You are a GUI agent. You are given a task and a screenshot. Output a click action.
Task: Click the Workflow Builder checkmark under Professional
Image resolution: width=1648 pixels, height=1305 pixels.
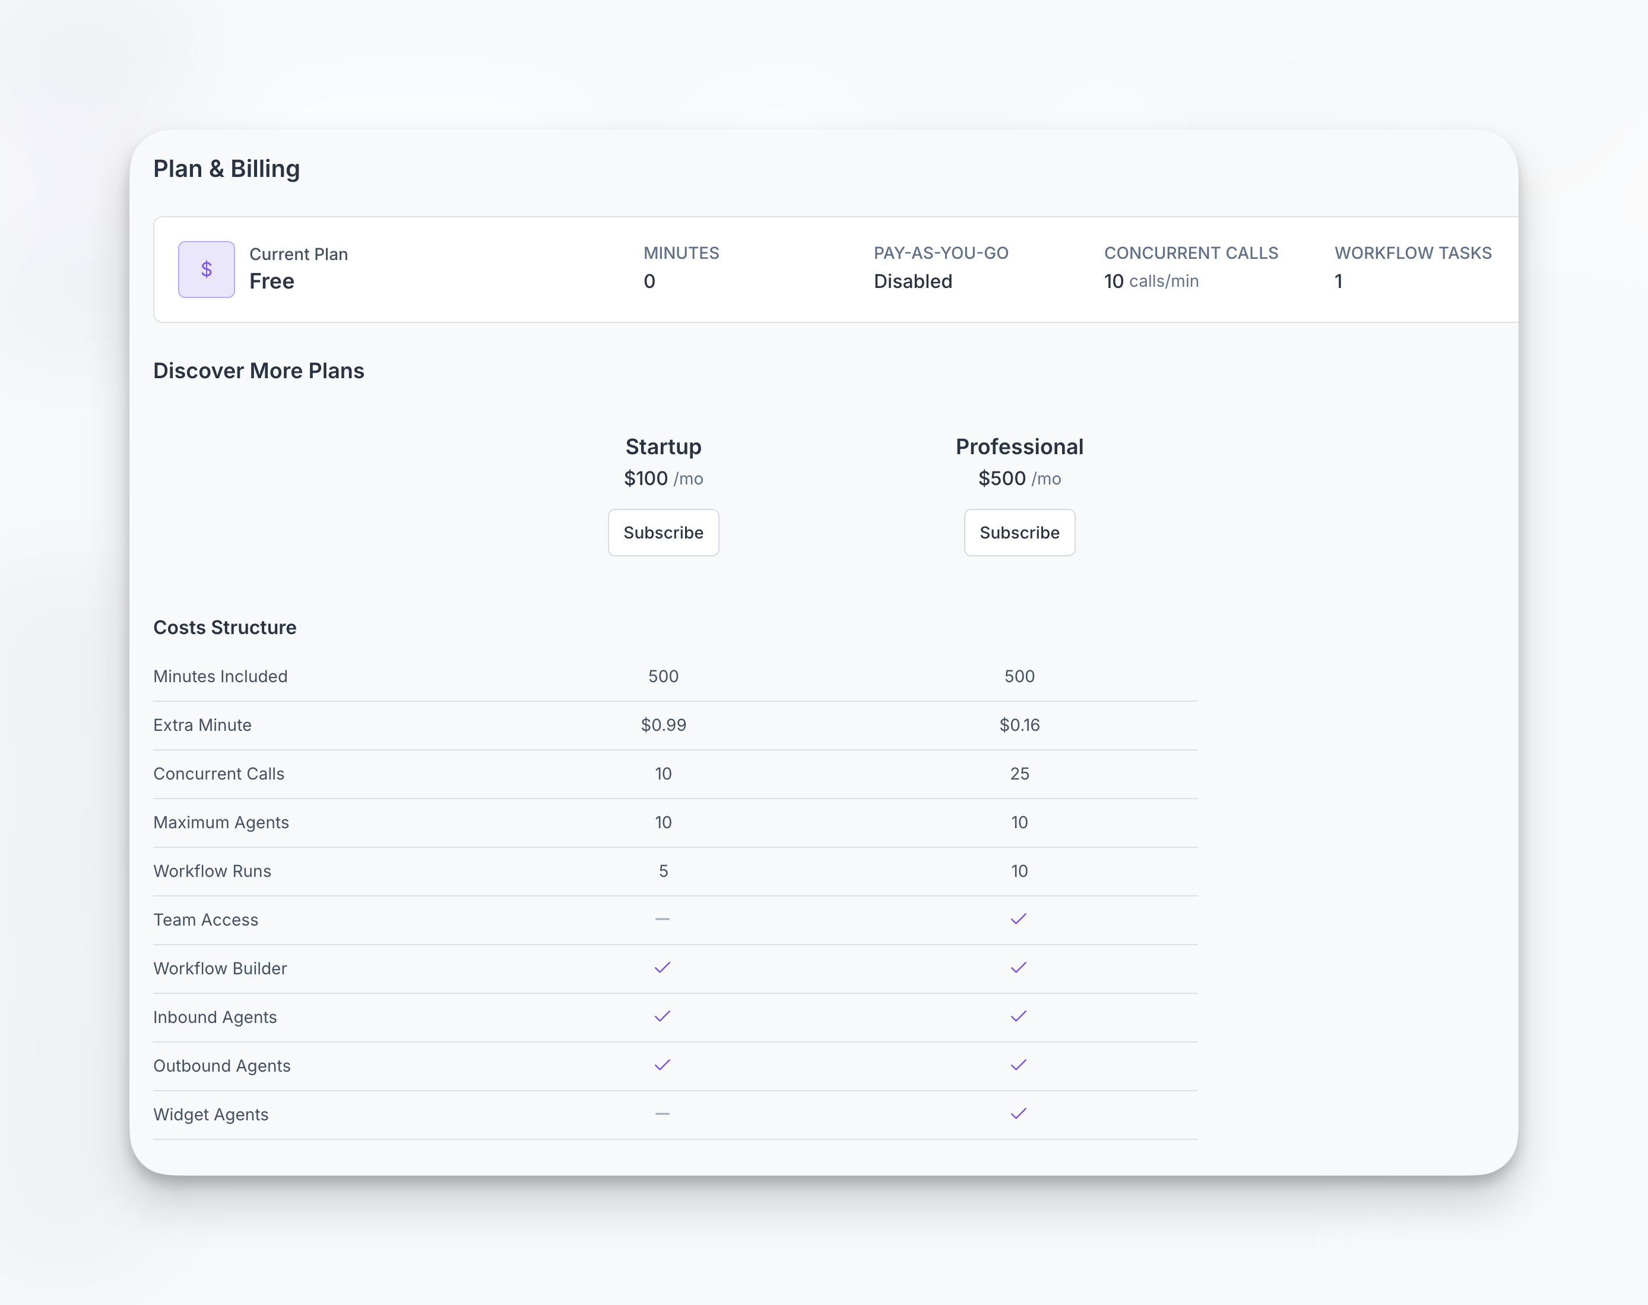click(x=1019, y=967)
